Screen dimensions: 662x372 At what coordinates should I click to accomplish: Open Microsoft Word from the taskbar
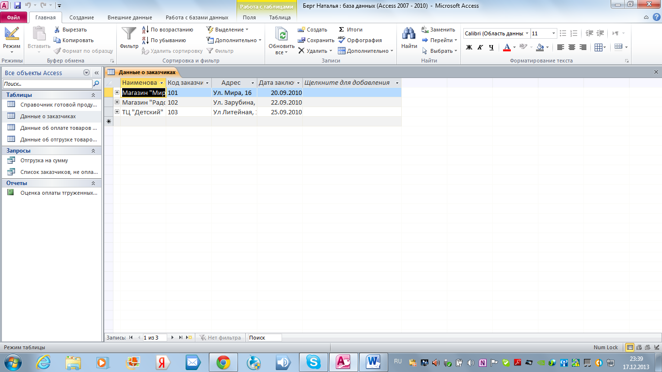tap(373, 362)
